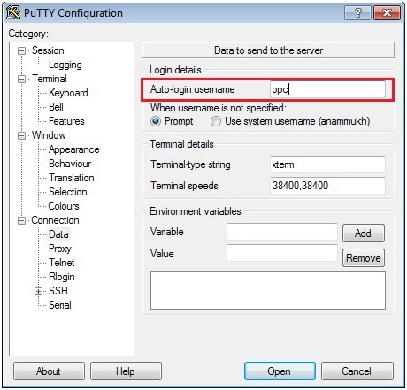Select Keyboard settings category
The height and width of the screenshot is (390, 407).
point(68,93)
